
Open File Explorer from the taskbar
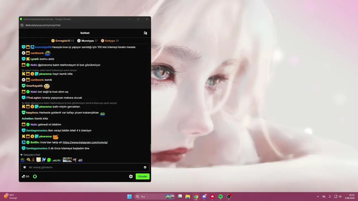188,197
